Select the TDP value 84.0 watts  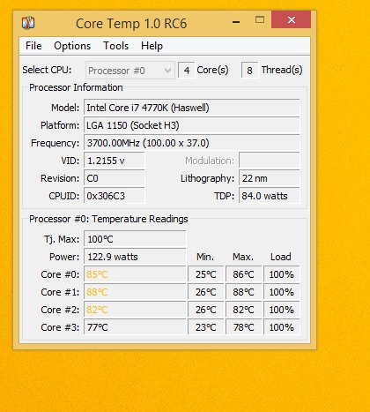(270, 196)
